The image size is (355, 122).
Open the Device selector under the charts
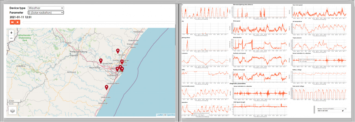click(334, 108)
